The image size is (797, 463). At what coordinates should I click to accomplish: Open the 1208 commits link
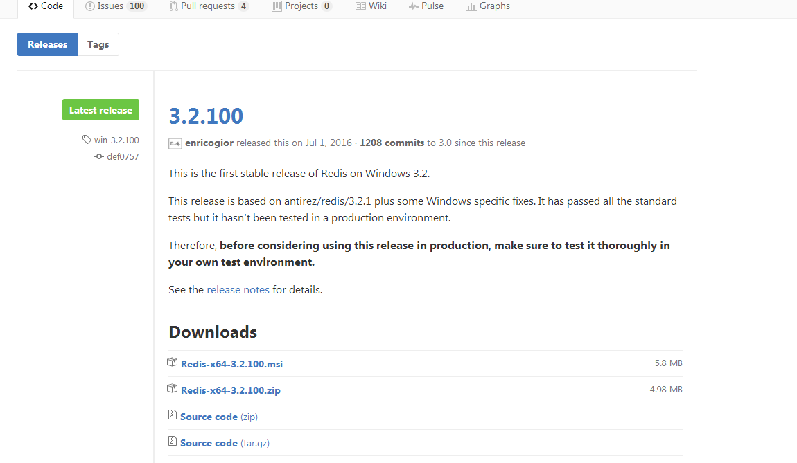pos(392,143)
